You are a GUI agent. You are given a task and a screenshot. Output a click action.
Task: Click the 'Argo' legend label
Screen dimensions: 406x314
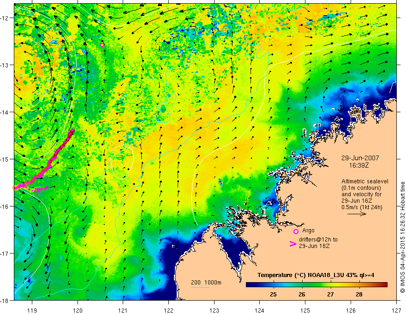click(x=308, y=230)
